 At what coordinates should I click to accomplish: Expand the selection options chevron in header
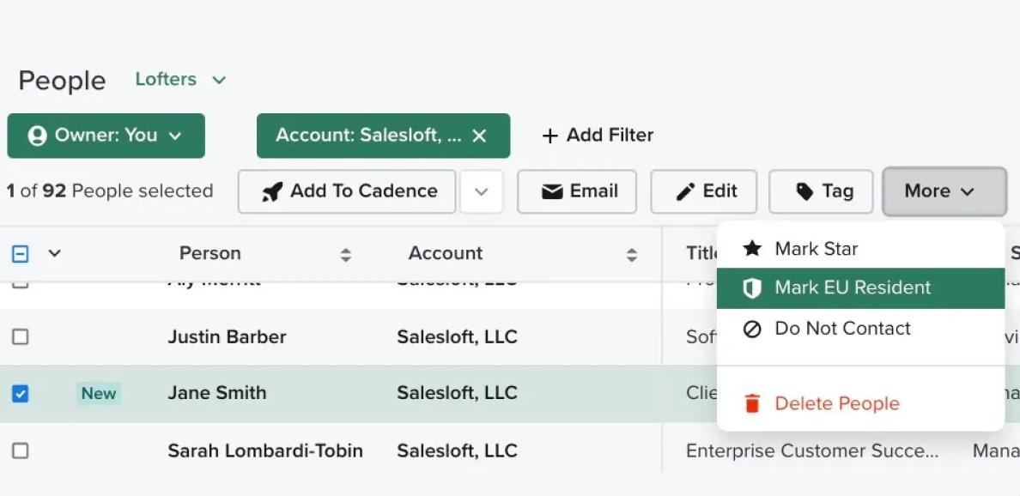pyautogui.click(x=55, y=253)
